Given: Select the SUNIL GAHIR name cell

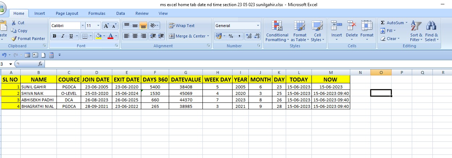Looking at the screenshot, I should (38, 87).
